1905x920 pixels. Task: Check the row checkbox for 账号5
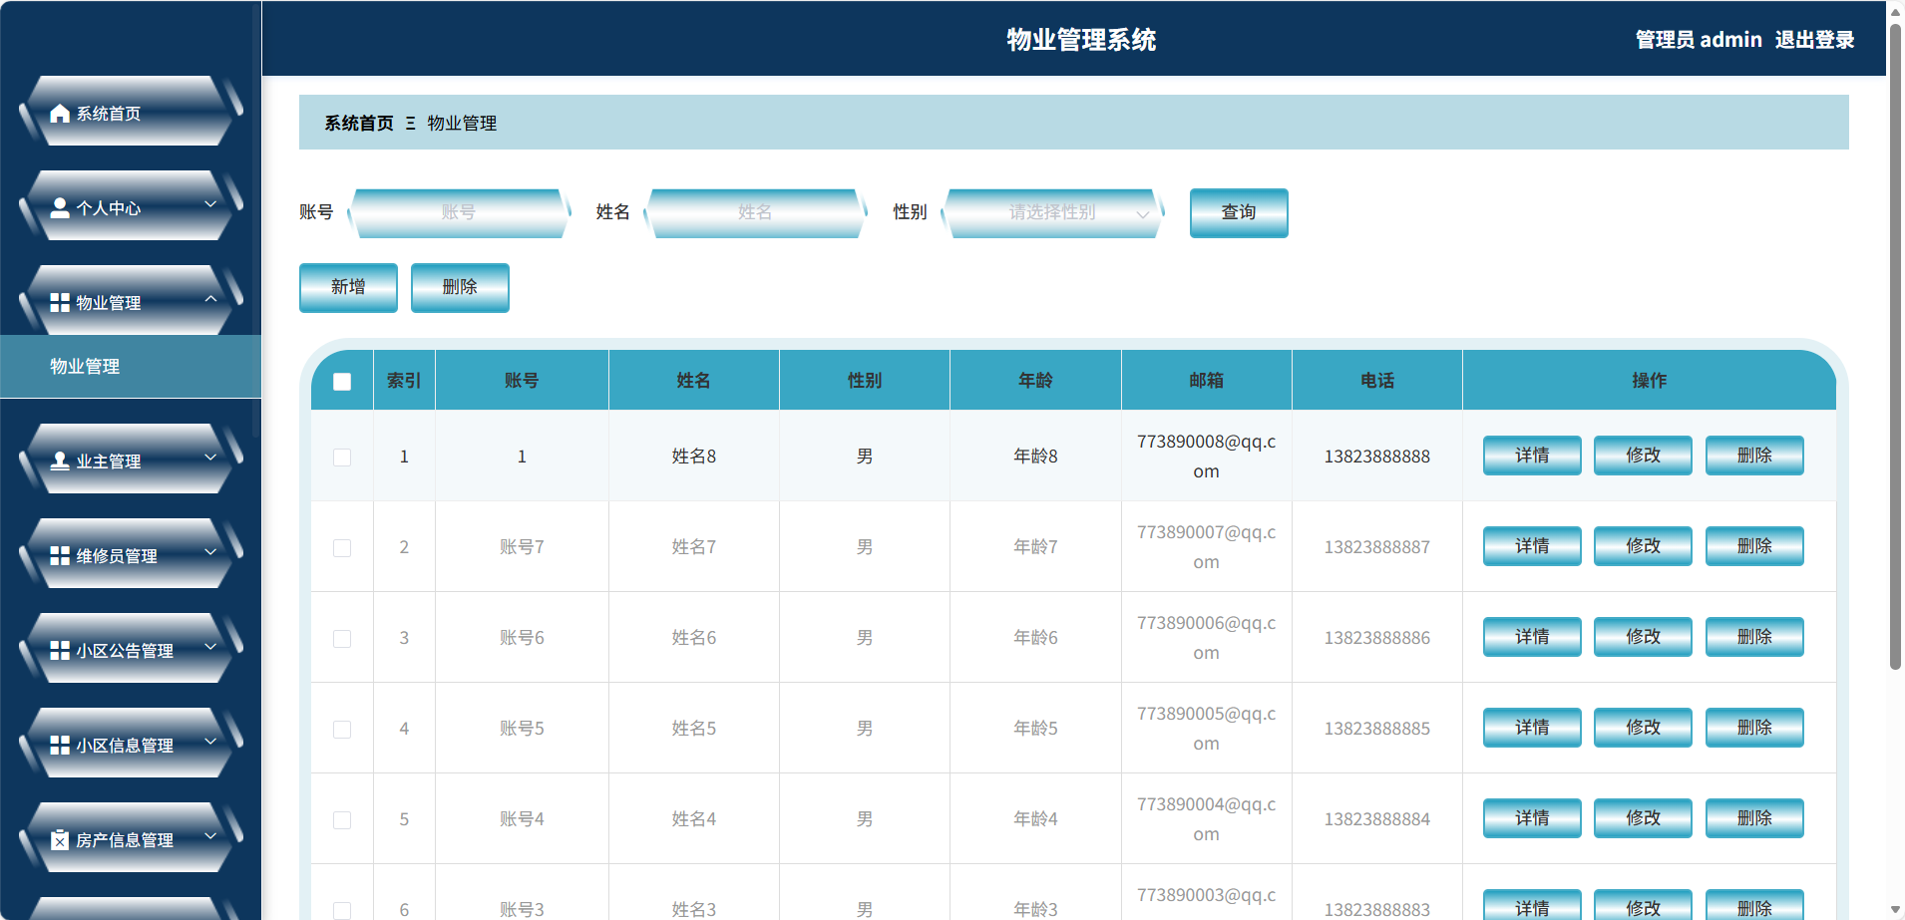342,730
